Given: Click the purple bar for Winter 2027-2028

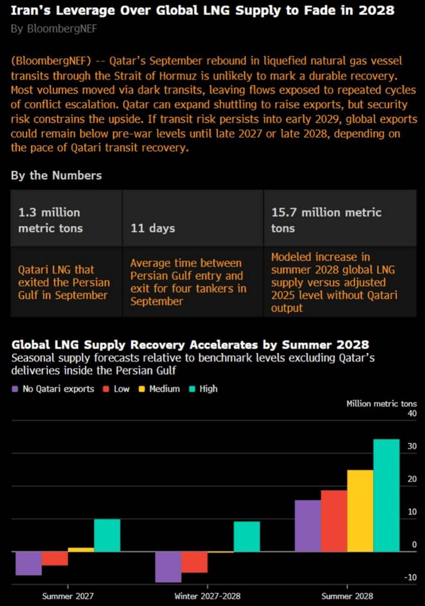Looking at the screenshot, I should pos(168,567).
